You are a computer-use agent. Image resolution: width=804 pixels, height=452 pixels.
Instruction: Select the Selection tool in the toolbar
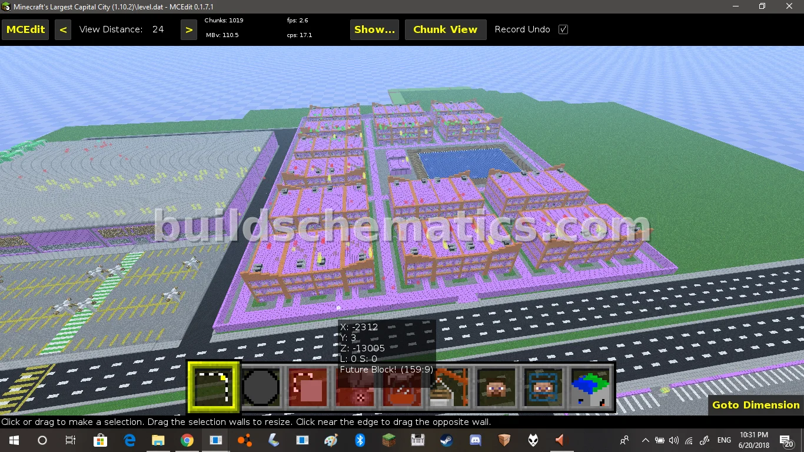click(x=213, y=387)
